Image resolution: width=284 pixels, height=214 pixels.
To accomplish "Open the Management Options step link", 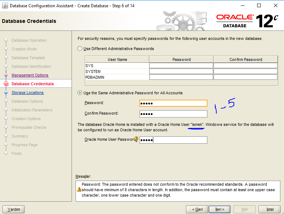I will [x=30, y=75].
